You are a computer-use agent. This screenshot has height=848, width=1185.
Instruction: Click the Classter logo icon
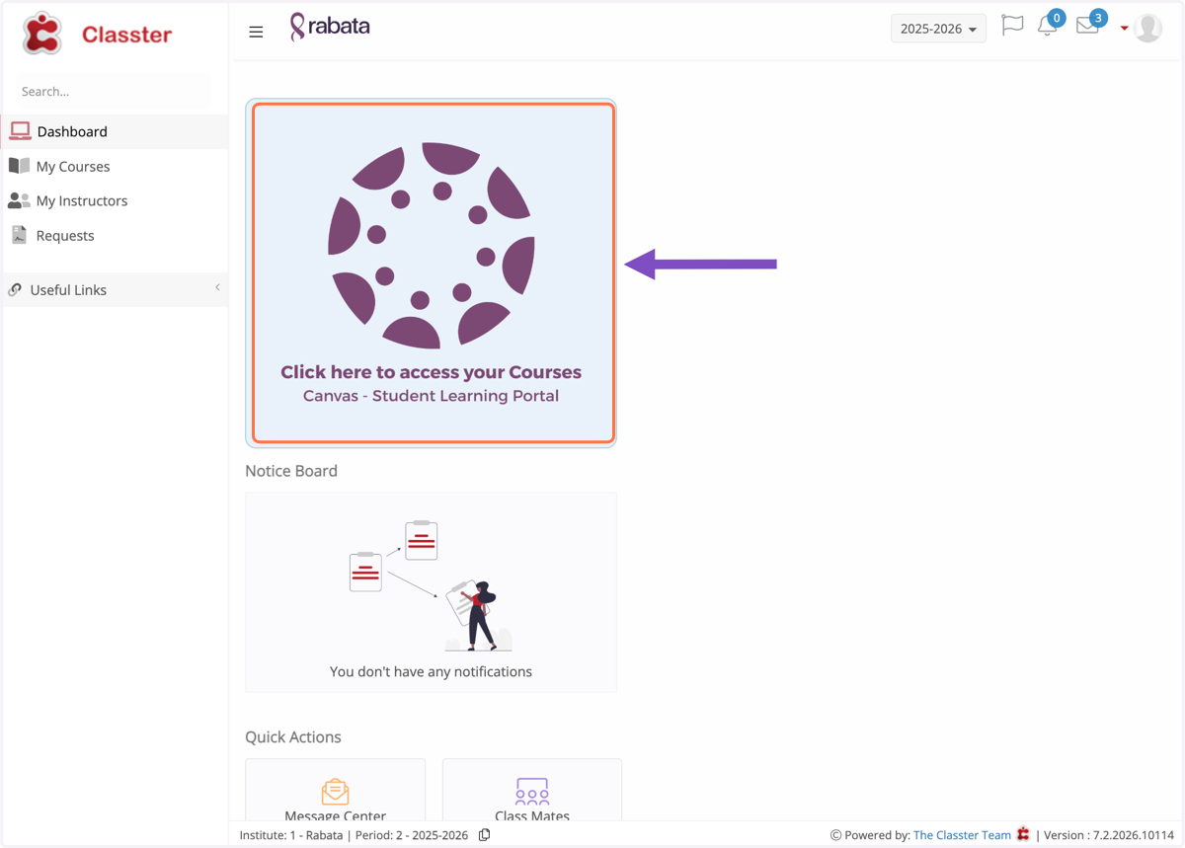point(42,34)
